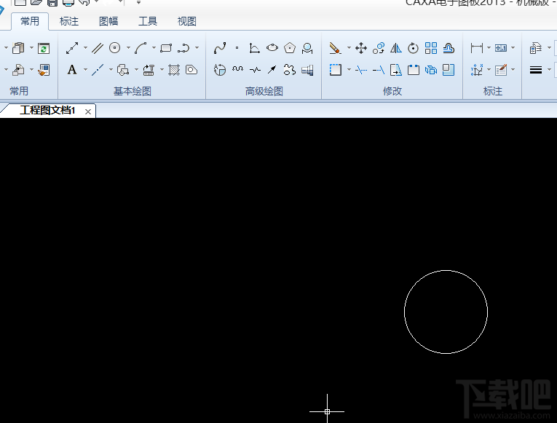Open the Text tool dropdown arrow
This screenshot has height=423, width=557.
(x=84, y=70)
